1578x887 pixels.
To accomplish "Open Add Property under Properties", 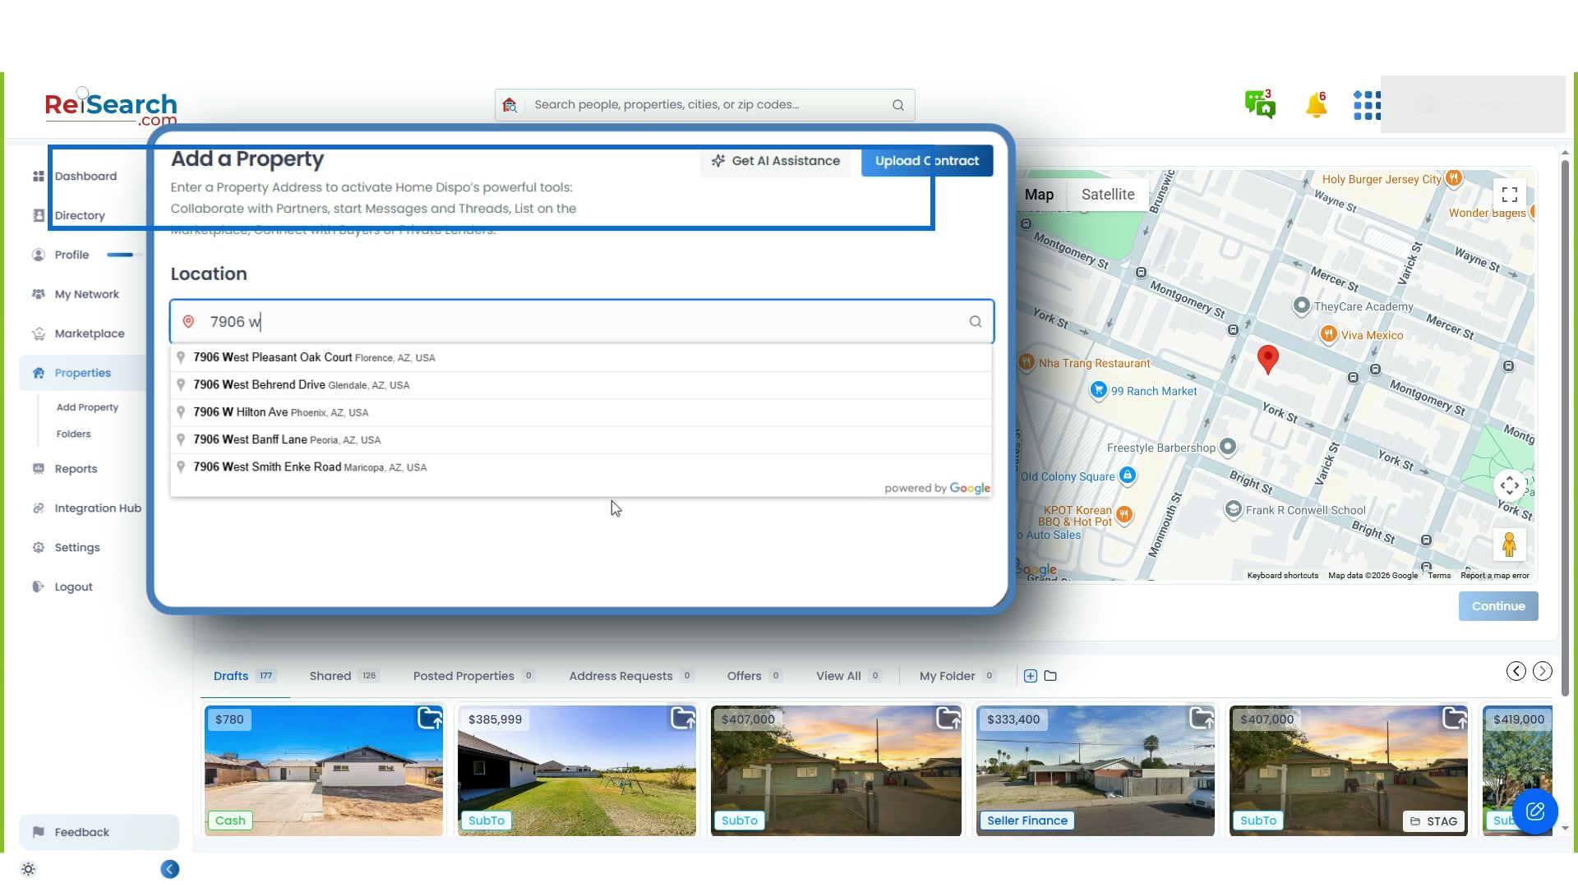I will point(87,407).
